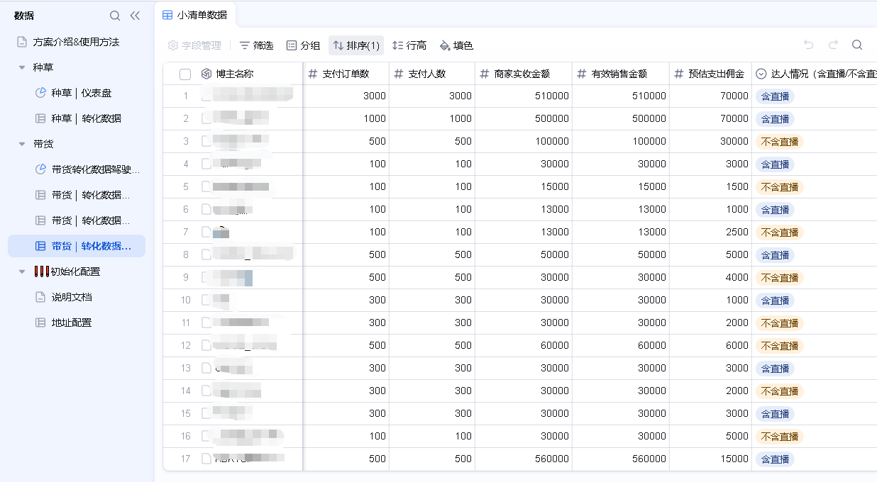The image size is (877, 482).
Task: Open the 方案介绍&使用方法 document
Action: [76, 42]
